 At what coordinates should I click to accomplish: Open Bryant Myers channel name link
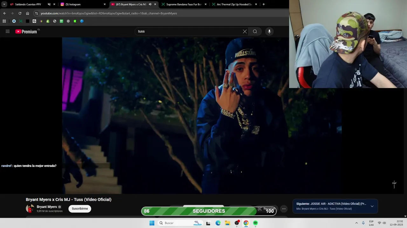point(47,207)
